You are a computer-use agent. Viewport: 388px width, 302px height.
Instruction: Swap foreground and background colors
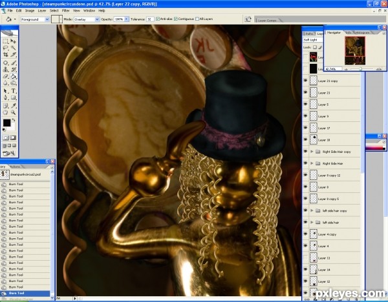point(14,120)
